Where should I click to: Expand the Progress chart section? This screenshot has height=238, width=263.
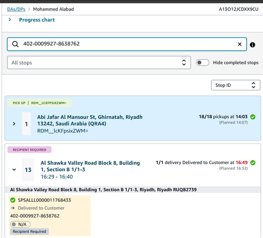[x=10, y=20]
